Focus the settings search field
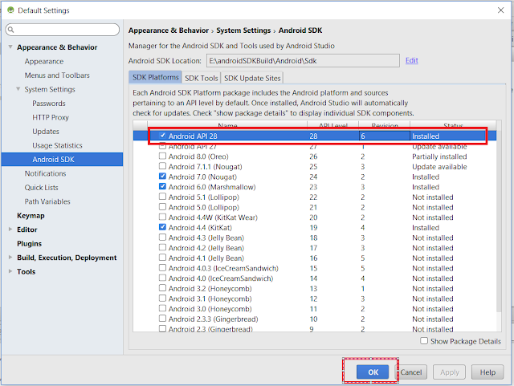The height and width of the screenshot is (386, 514). (63, 30)
